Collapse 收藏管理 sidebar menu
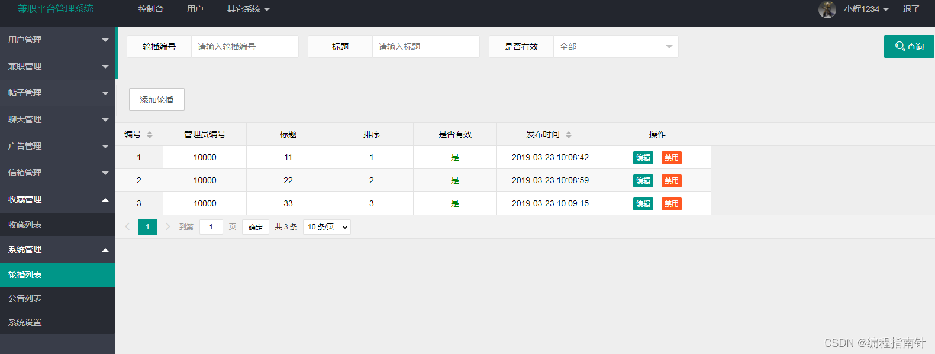This screenshot has width=935, height=354. coord(57,199)
